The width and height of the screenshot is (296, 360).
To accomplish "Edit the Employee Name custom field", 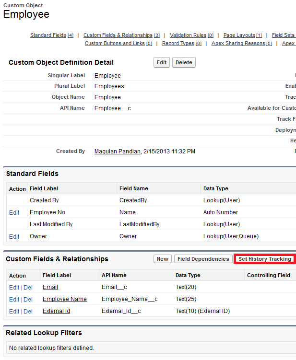I will [x=14, y=300].
